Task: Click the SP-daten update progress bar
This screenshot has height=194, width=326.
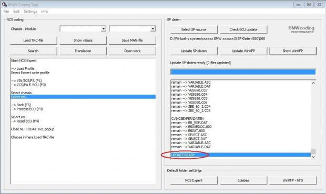Action: pos(243,72)
